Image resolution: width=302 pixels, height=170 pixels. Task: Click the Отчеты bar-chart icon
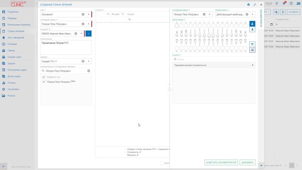[x=4, y=83]
